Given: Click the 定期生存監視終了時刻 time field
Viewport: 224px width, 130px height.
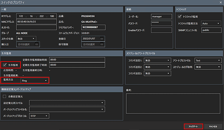Looking at the screenshot, I should [x=77, y=65].
